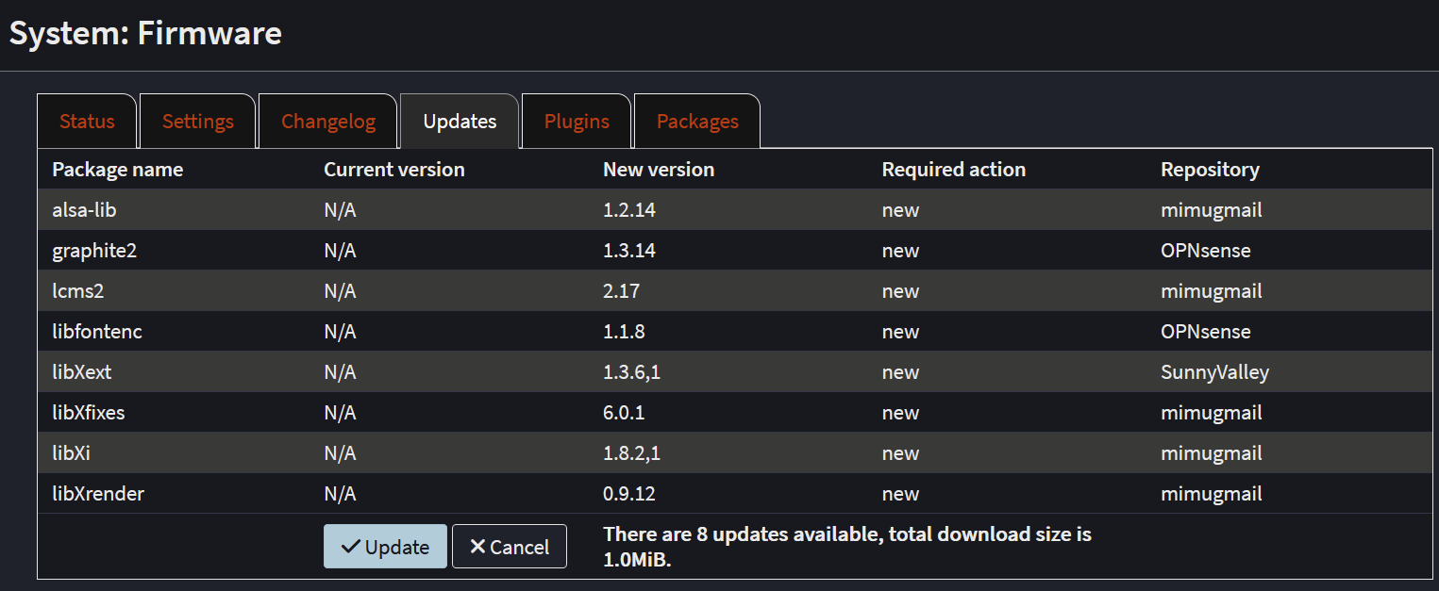
Task: Select the Updates tab
Action: 460,122
